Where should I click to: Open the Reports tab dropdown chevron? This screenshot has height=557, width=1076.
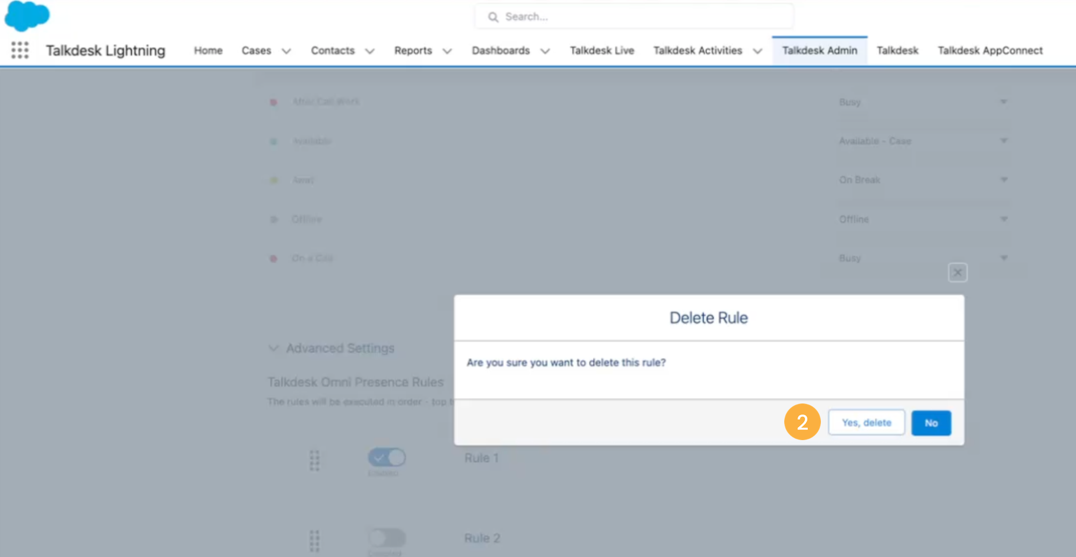point(447,51)
